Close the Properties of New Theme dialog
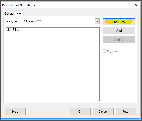Viewport: 142px width, 121px height. point(136,5)
